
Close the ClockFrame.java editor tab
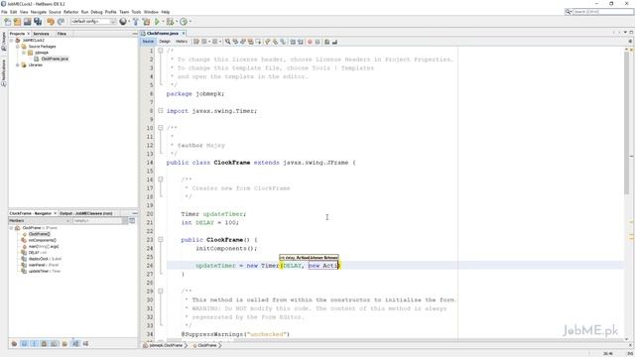click(x=184, y=33)
